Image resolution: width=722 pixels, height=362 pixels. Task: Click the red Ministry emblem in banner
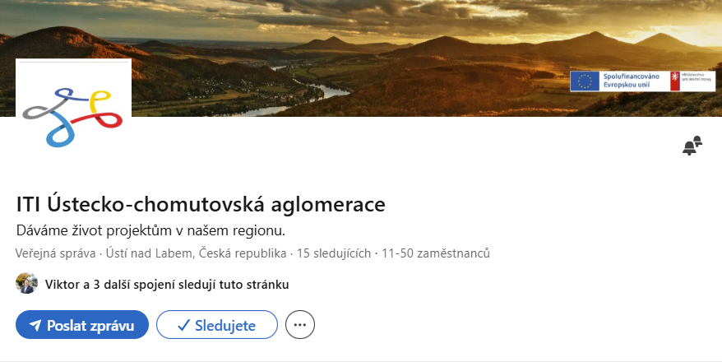coord(675,81)
